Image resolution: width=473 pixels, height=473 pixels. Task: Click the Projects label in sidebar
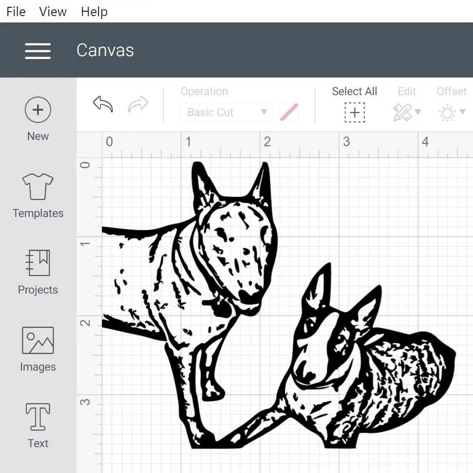pyautogui.click(x=38, y=290)
